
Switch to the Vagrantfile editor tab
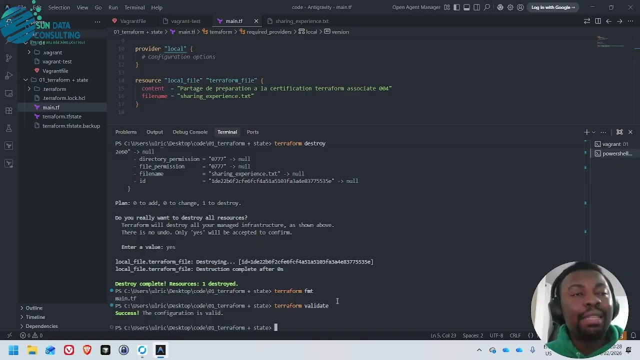click(133, 21)
